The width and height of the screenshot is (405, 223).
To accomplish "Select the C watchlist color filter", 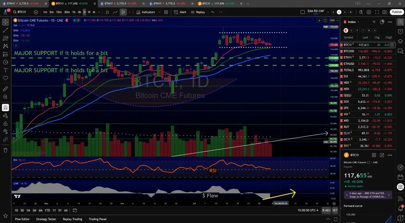I will 351,30.
